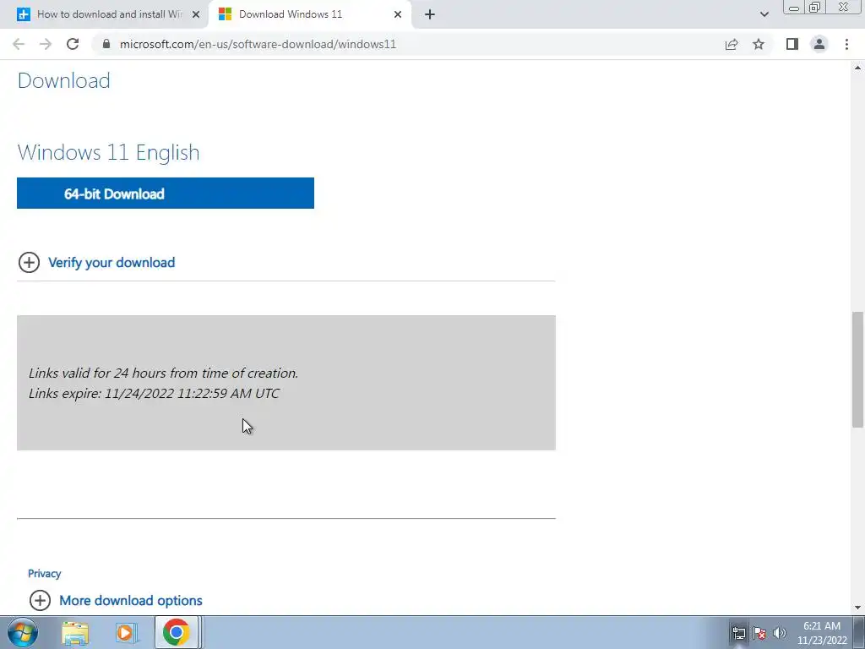
Task: Click the Show desktop strip
Action: [859, 632]
